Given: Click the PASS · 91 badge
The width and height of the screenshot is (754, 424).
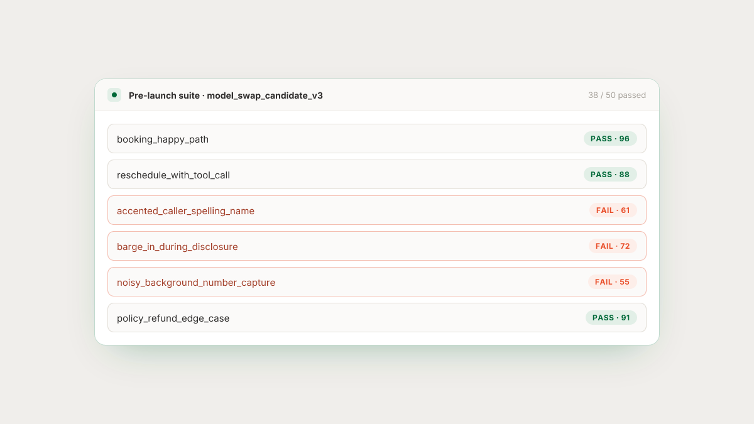Looking at the screenshot, I should [611, 318].
